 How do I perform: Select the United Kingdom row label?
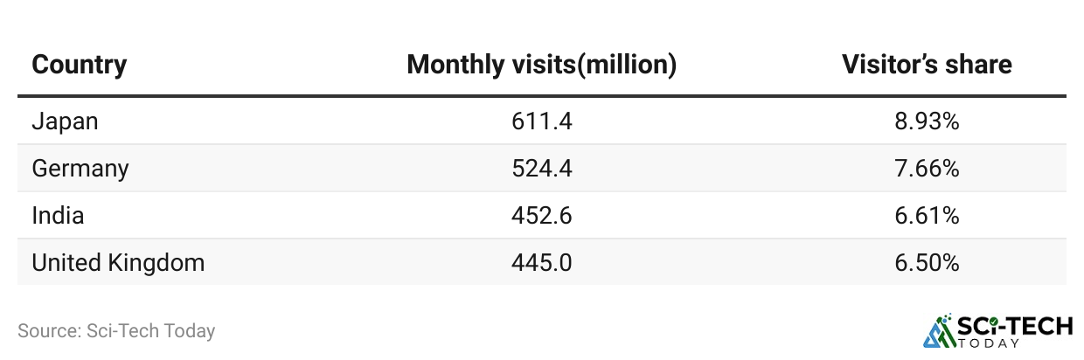118,262
